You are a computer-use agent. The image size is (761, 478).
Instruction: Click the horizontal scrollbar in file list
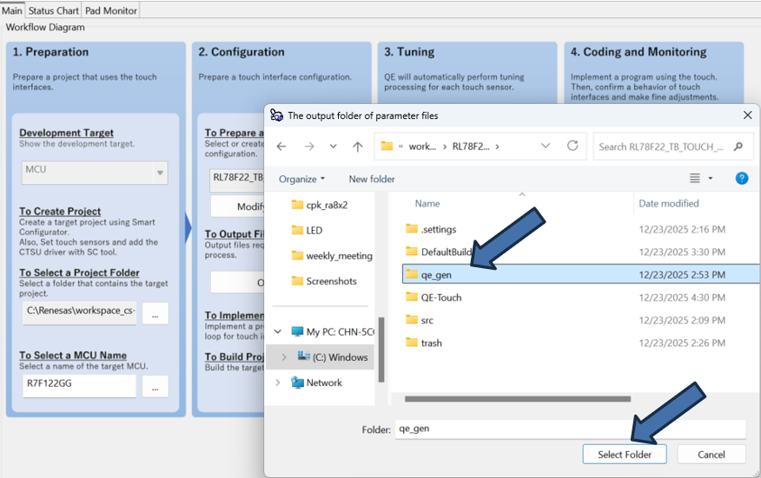click(x=511, y=399)
